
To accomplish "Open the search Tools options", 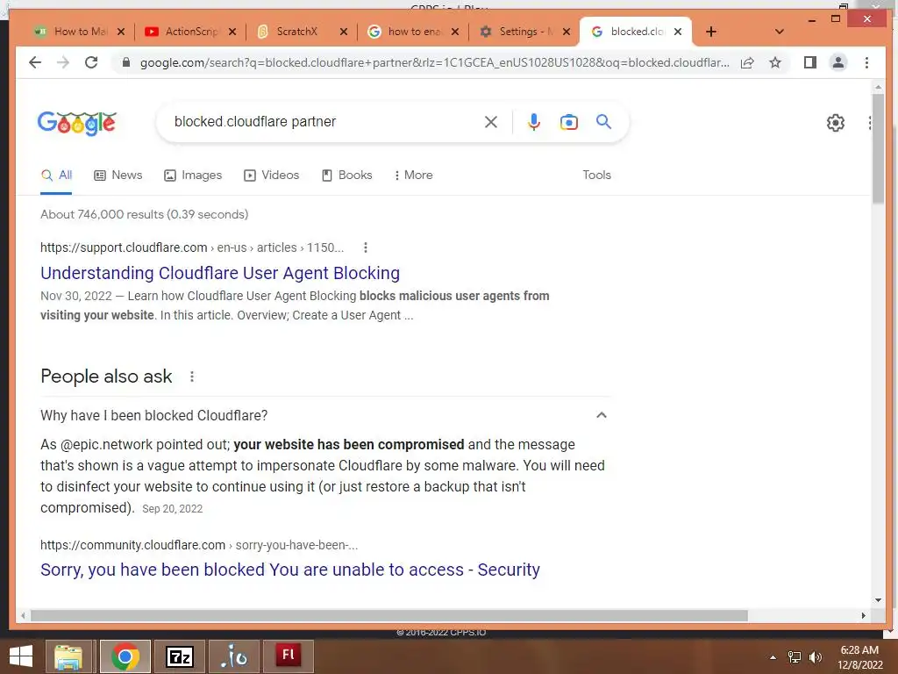I will point(596,175).
